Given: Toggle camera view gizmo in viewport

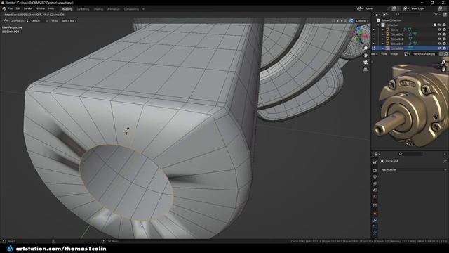Looking at the screenshot, I should point(366,63).
